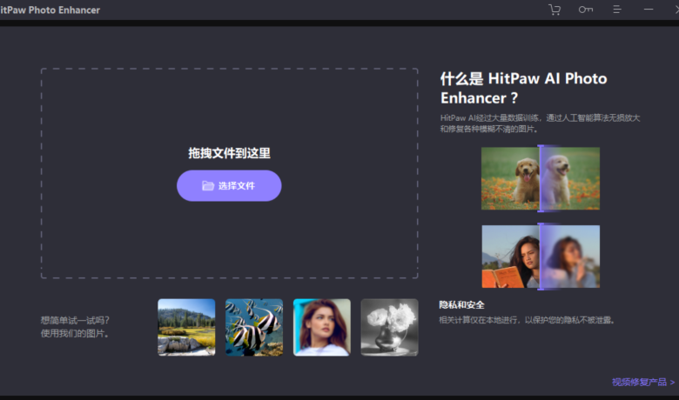
Task: Click the woman reading before-after comparison image
Action: click(x=541, y=256)
